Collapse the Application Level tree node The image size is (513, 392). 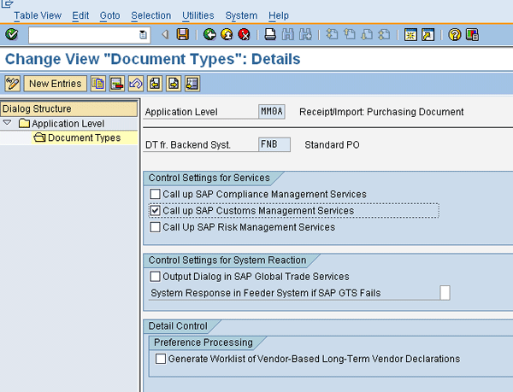click(7, 123)
